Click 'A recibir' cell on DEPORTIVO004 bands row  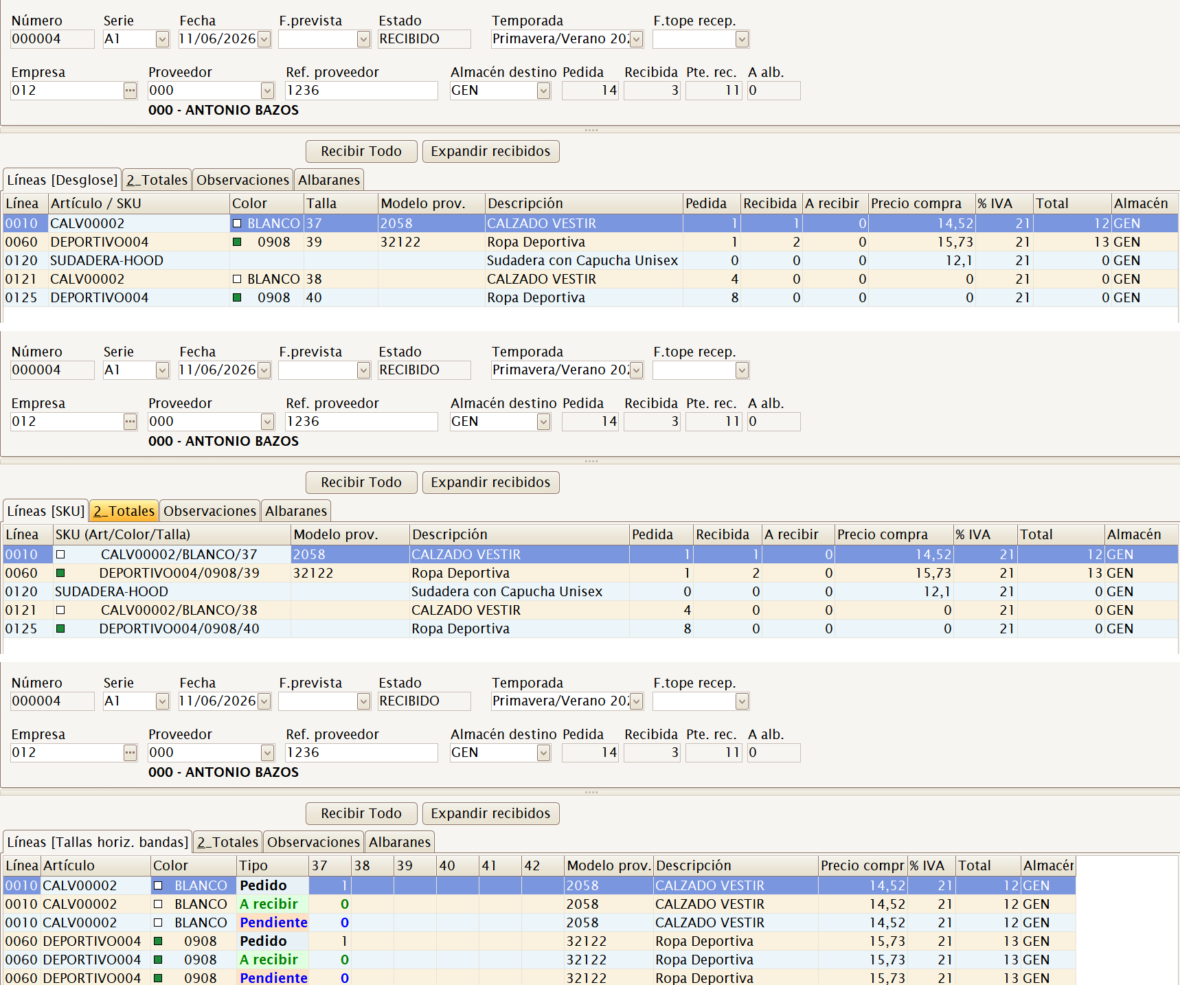pos(273,960)
